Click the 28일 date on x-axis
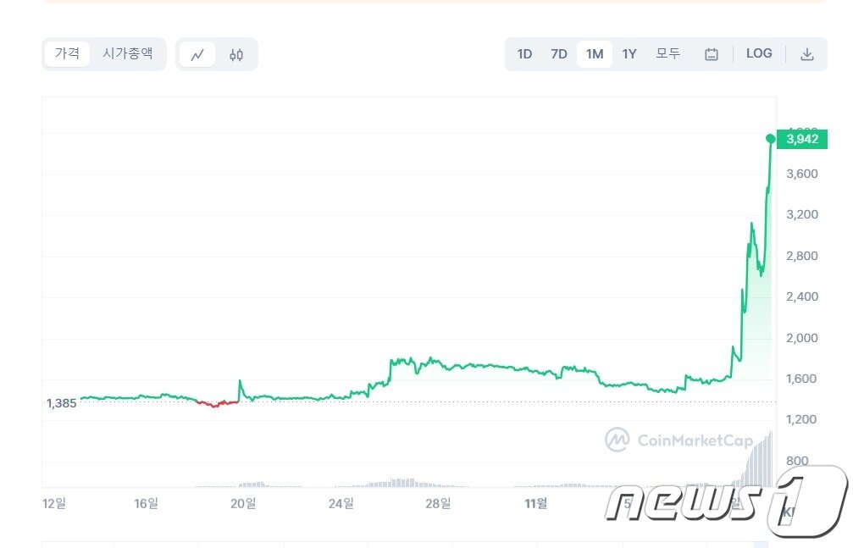 point(438,503)
